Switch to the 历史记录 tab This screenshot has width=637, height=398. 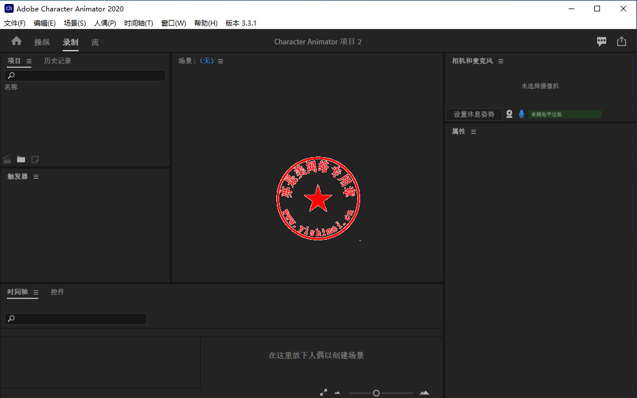point(58,61)
